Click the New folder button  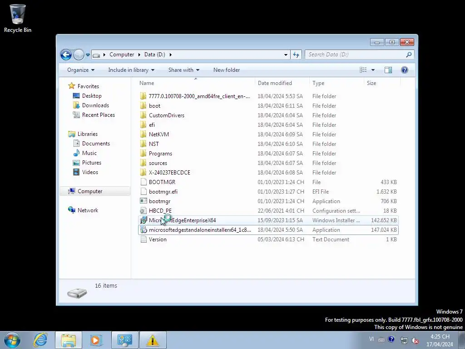click(x=227, y=70)
